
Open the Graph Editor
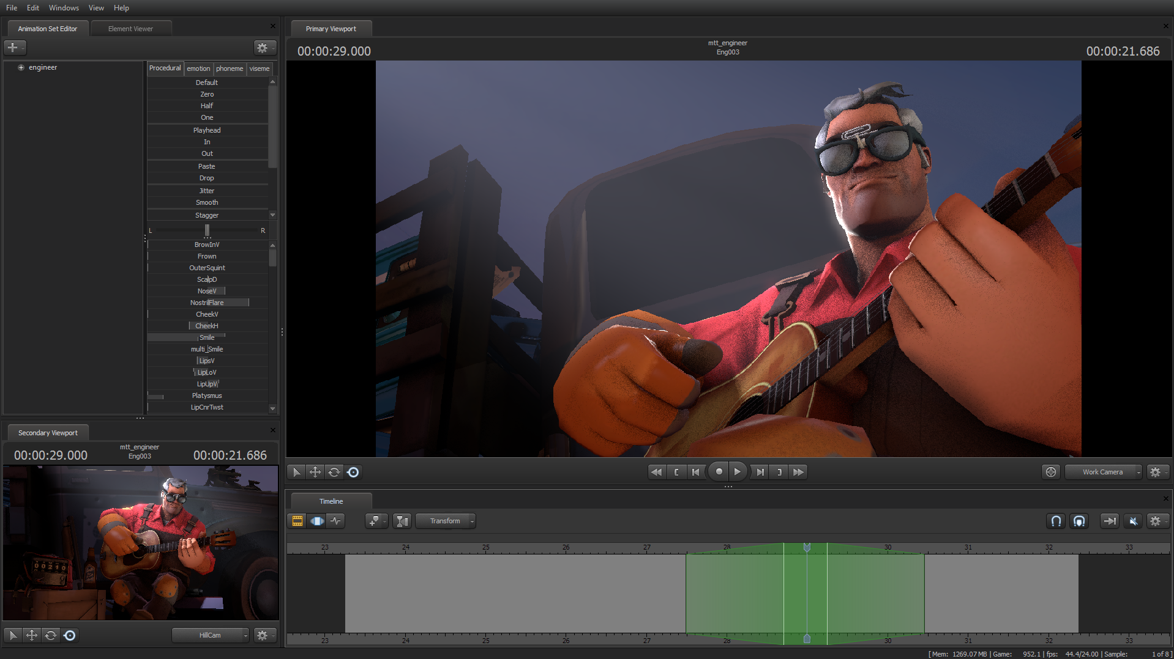pos(336,521)
